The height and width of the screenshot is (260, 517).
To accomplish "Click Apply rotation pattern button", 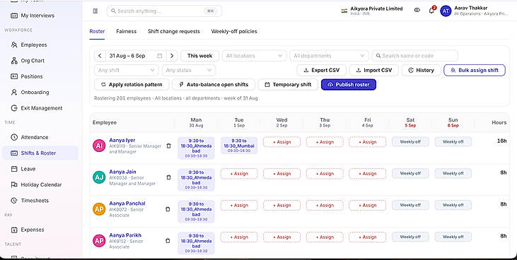I will (x=132, y=85).
